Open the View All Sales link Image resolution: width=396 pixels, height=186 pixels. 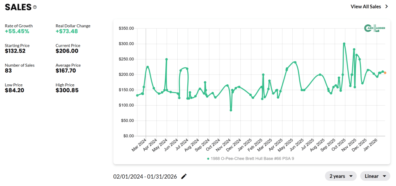point(366,7)
